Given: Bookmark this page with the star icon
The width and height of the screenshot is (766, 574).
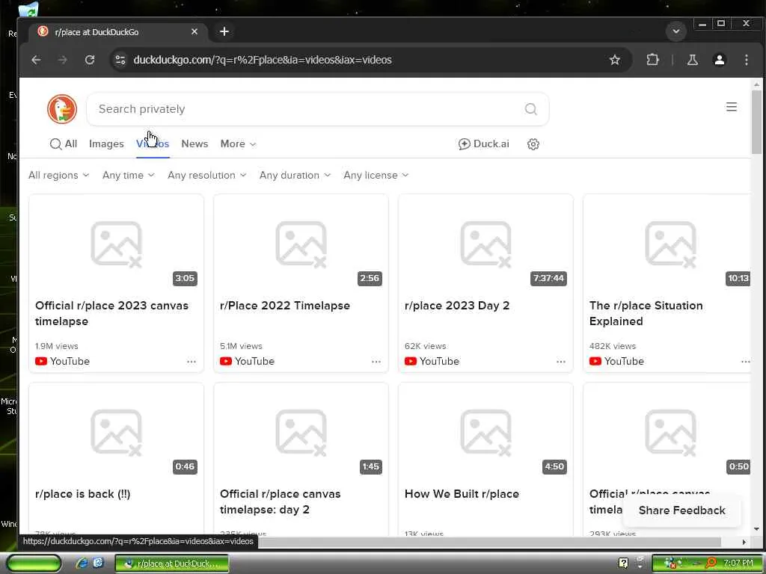Looking at the screenshot, I should click(x=615, y=60).
